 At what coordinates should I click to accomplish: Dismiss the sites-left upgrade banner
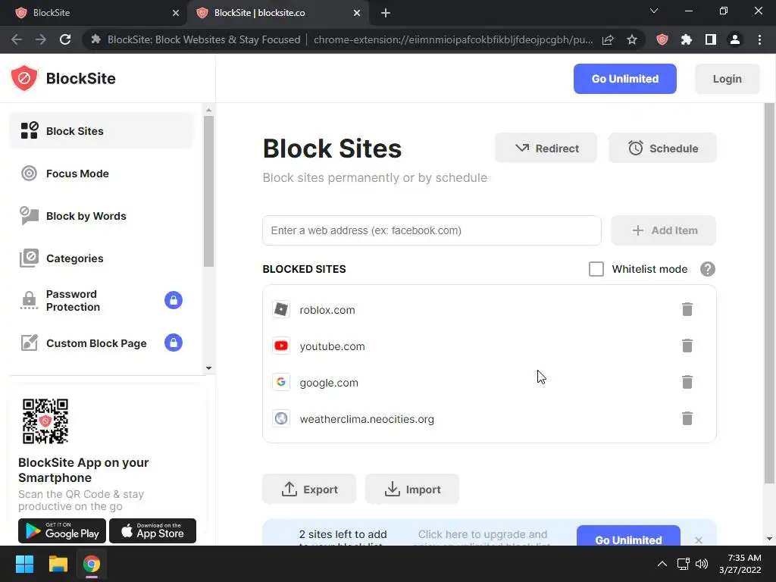click(x=698, y=540)
